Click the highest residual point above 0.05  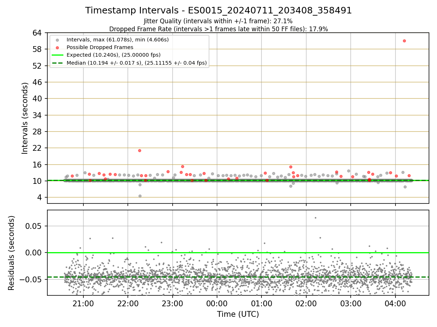click(315, 218)
